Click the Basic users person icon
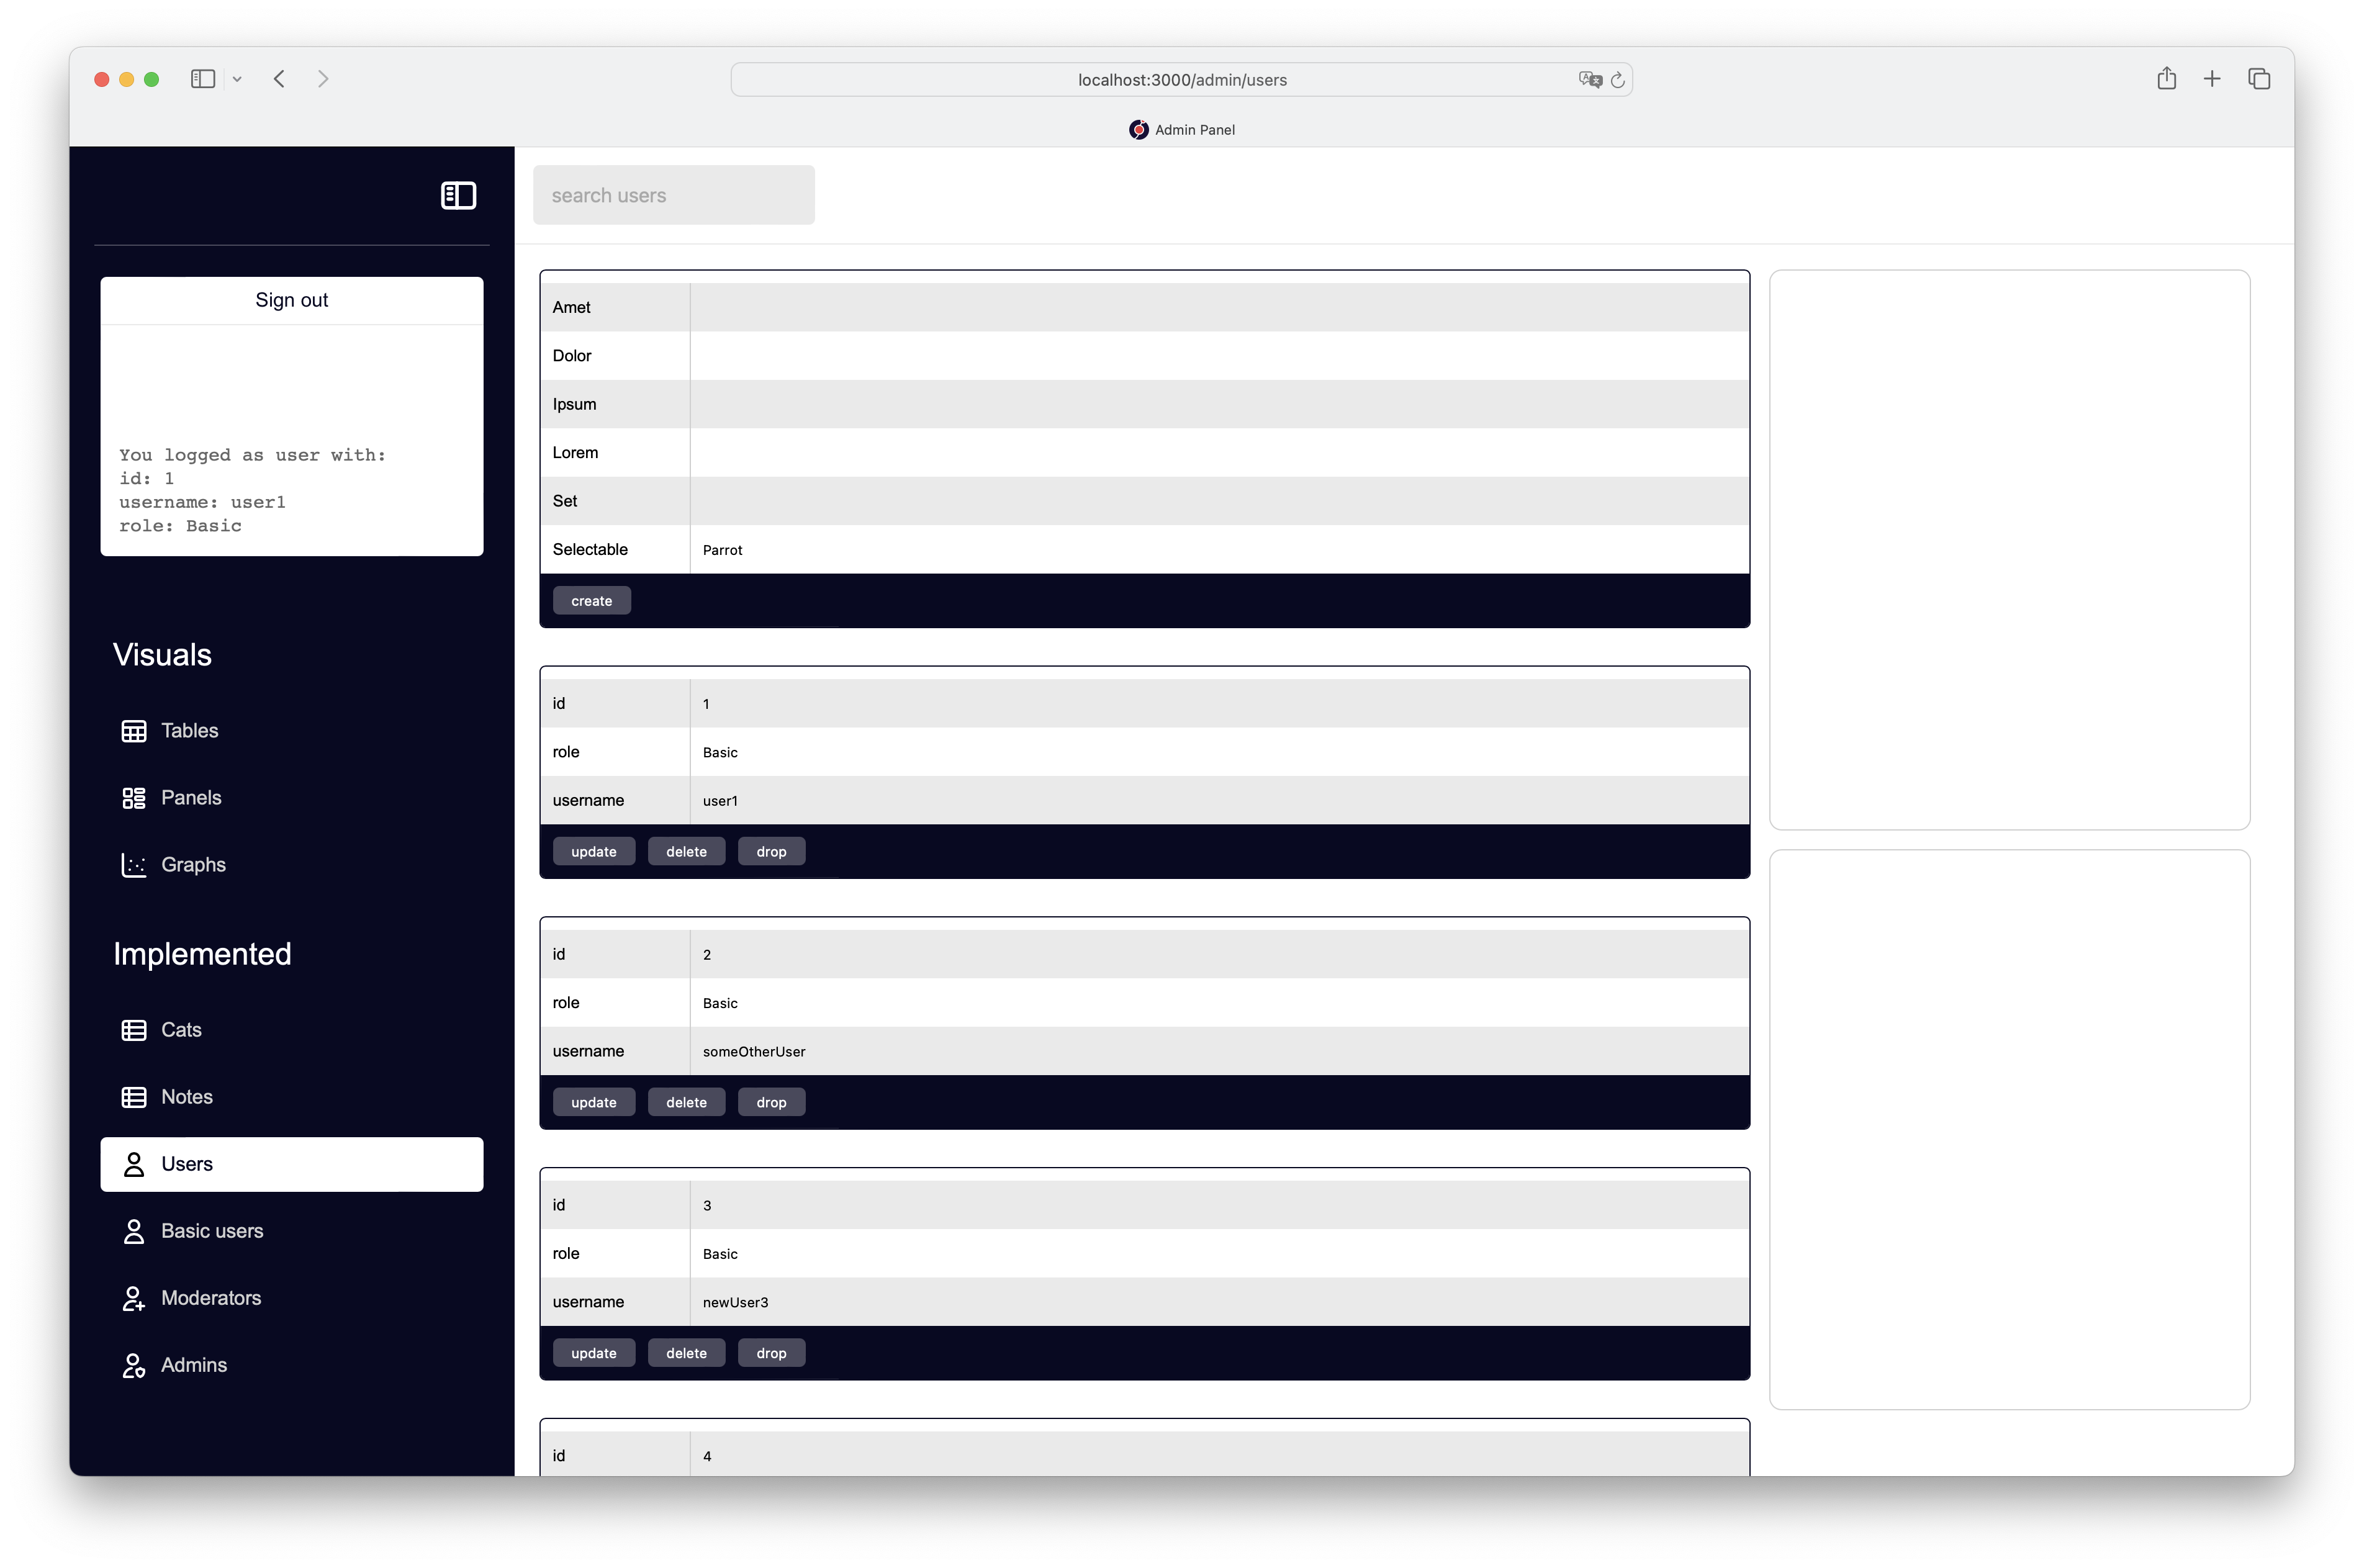The width and height of the screenshot is (2364, 1568). pyautogui.click(x=134, y=1231)
